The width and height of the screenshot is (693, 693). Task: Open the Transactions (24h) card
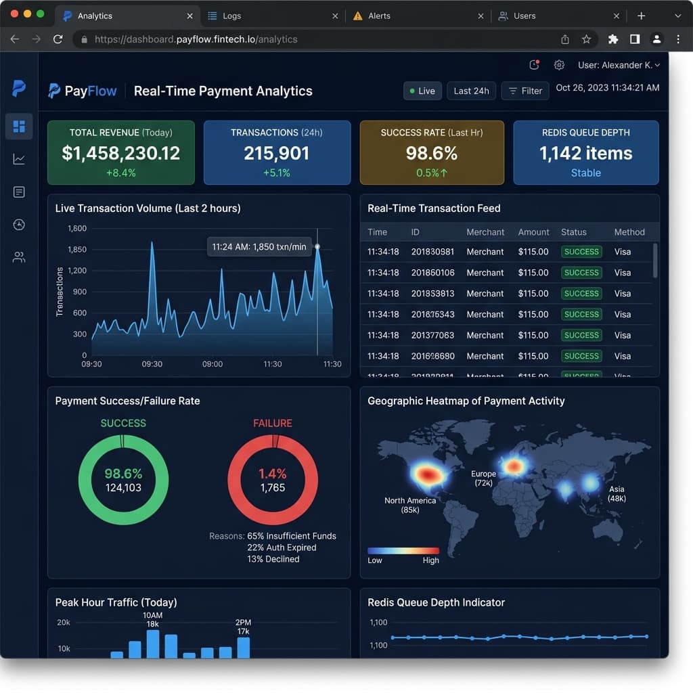(277, 152)
